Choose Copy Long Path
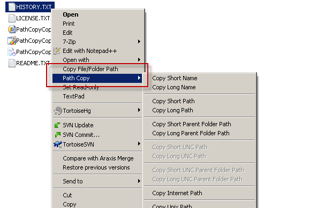Image resolution: width=332 pixels, height=208 pixels. 172,110
